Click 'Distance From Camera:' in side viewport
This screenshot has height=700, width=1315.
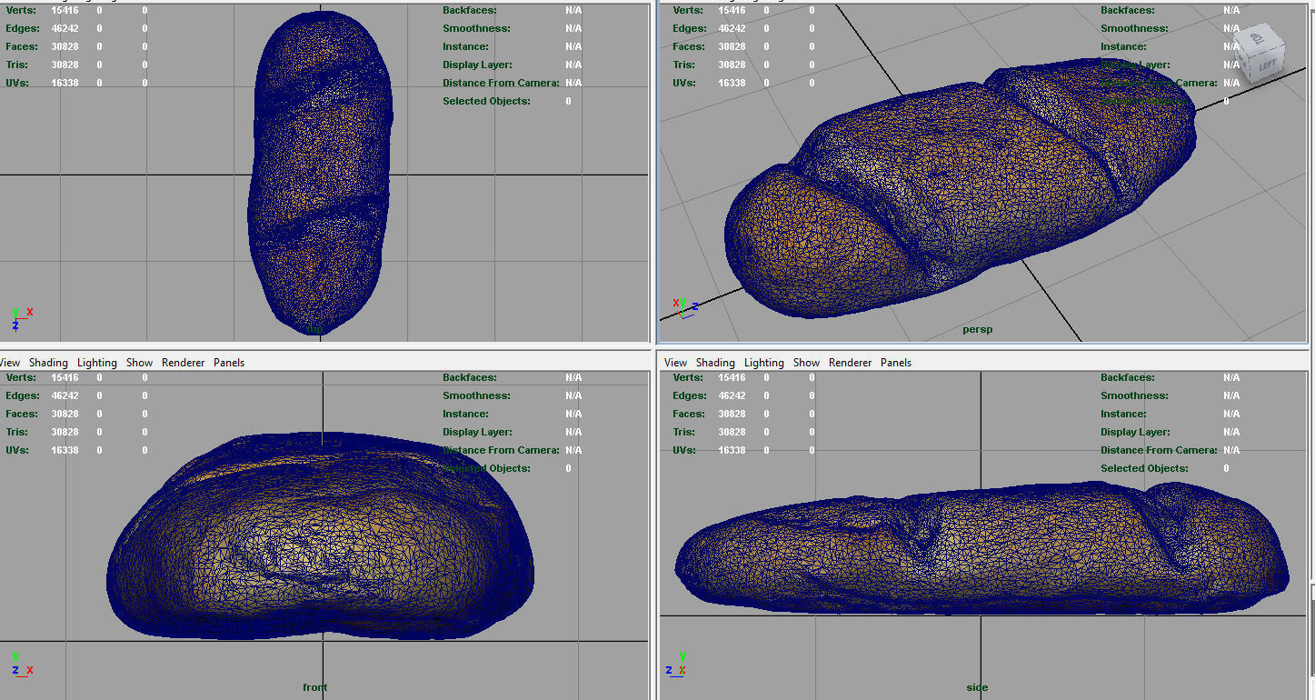(1159, 450)
